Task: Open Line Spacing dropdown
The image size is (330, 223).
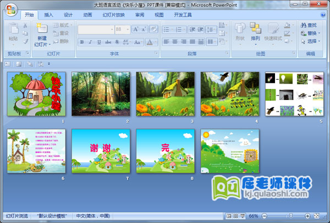Action: 211,30
